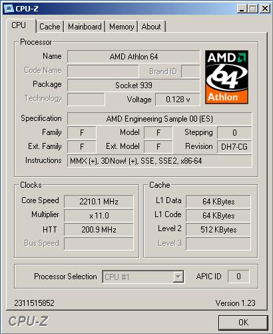Viewport: 273px width, 334px height.
Task: Select the CPU tab
Action: (20, 25)
